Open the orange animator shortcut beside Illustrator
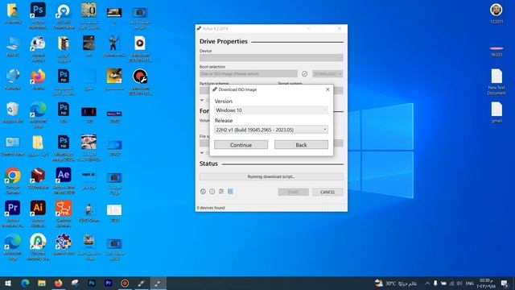 (x=64, y=213)
